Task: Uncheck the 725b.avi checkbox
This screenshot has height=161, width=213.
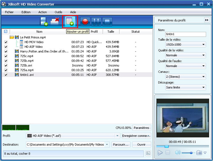Action: pos(6,65)
